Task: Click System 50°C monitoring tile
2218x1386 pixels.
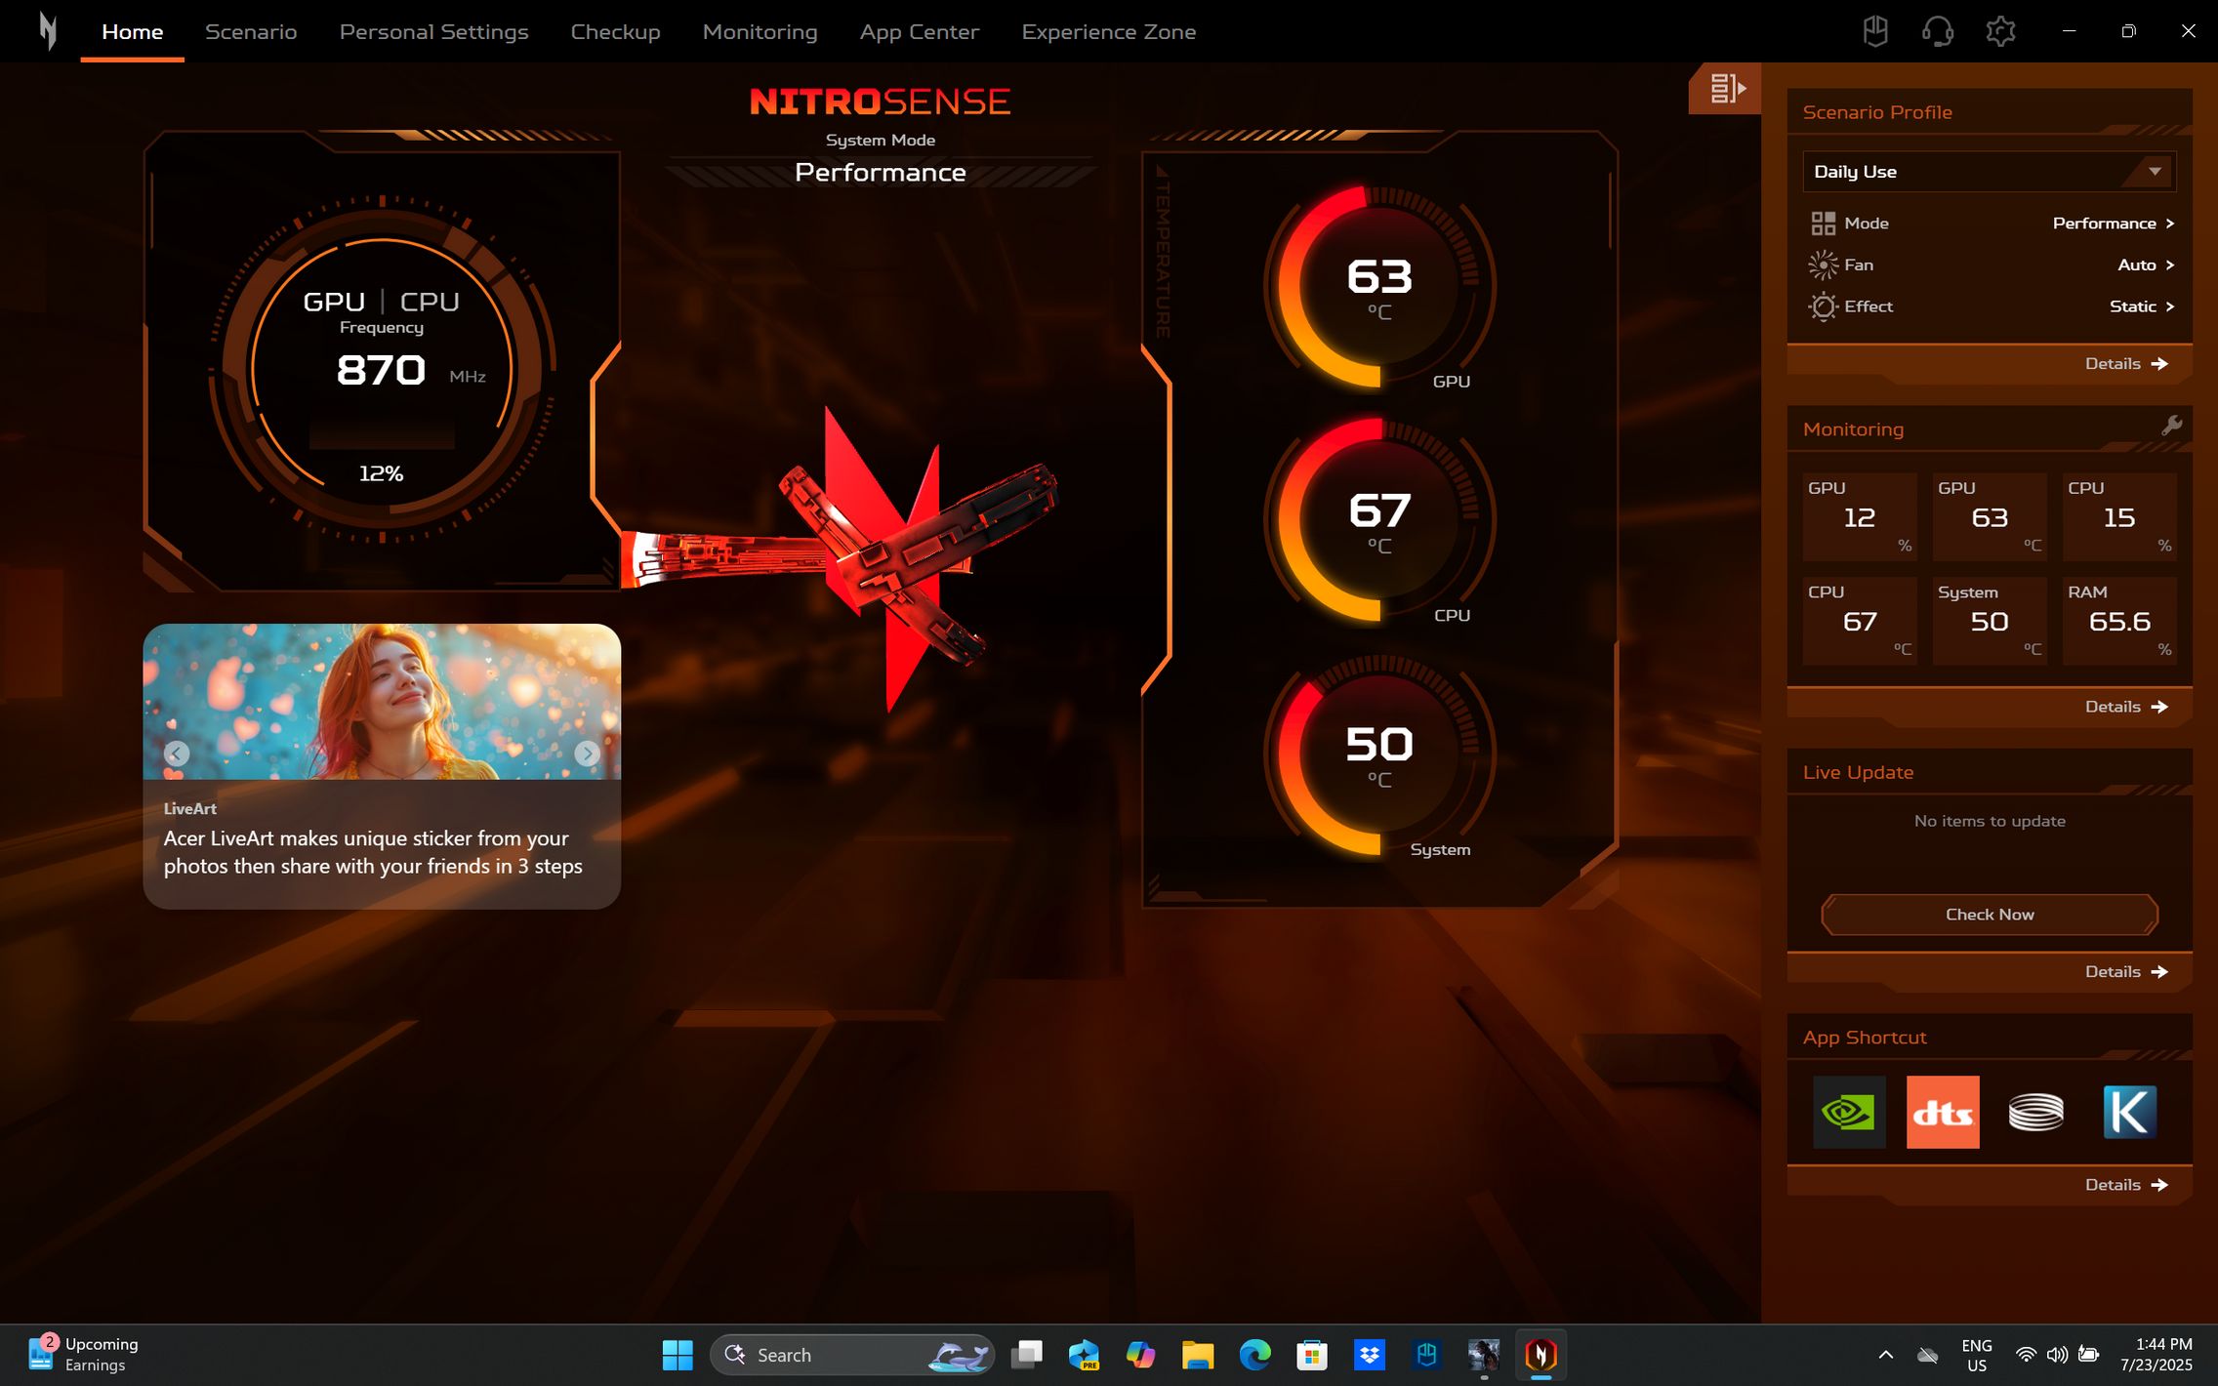Action: tap(1989, 621)
